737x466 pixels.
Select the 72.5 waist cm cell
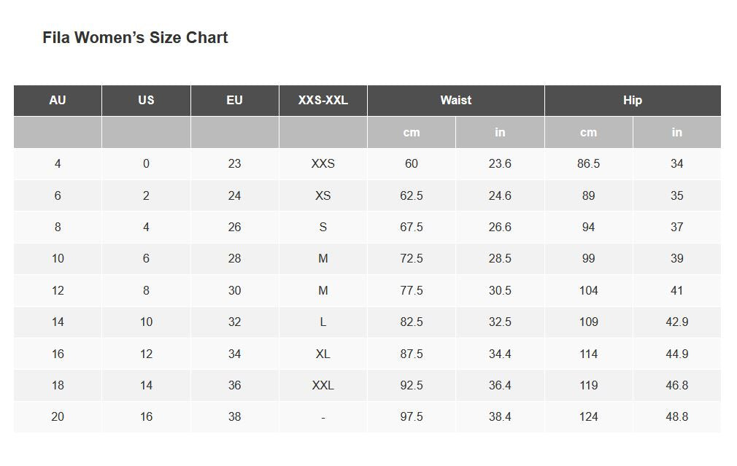412,259
